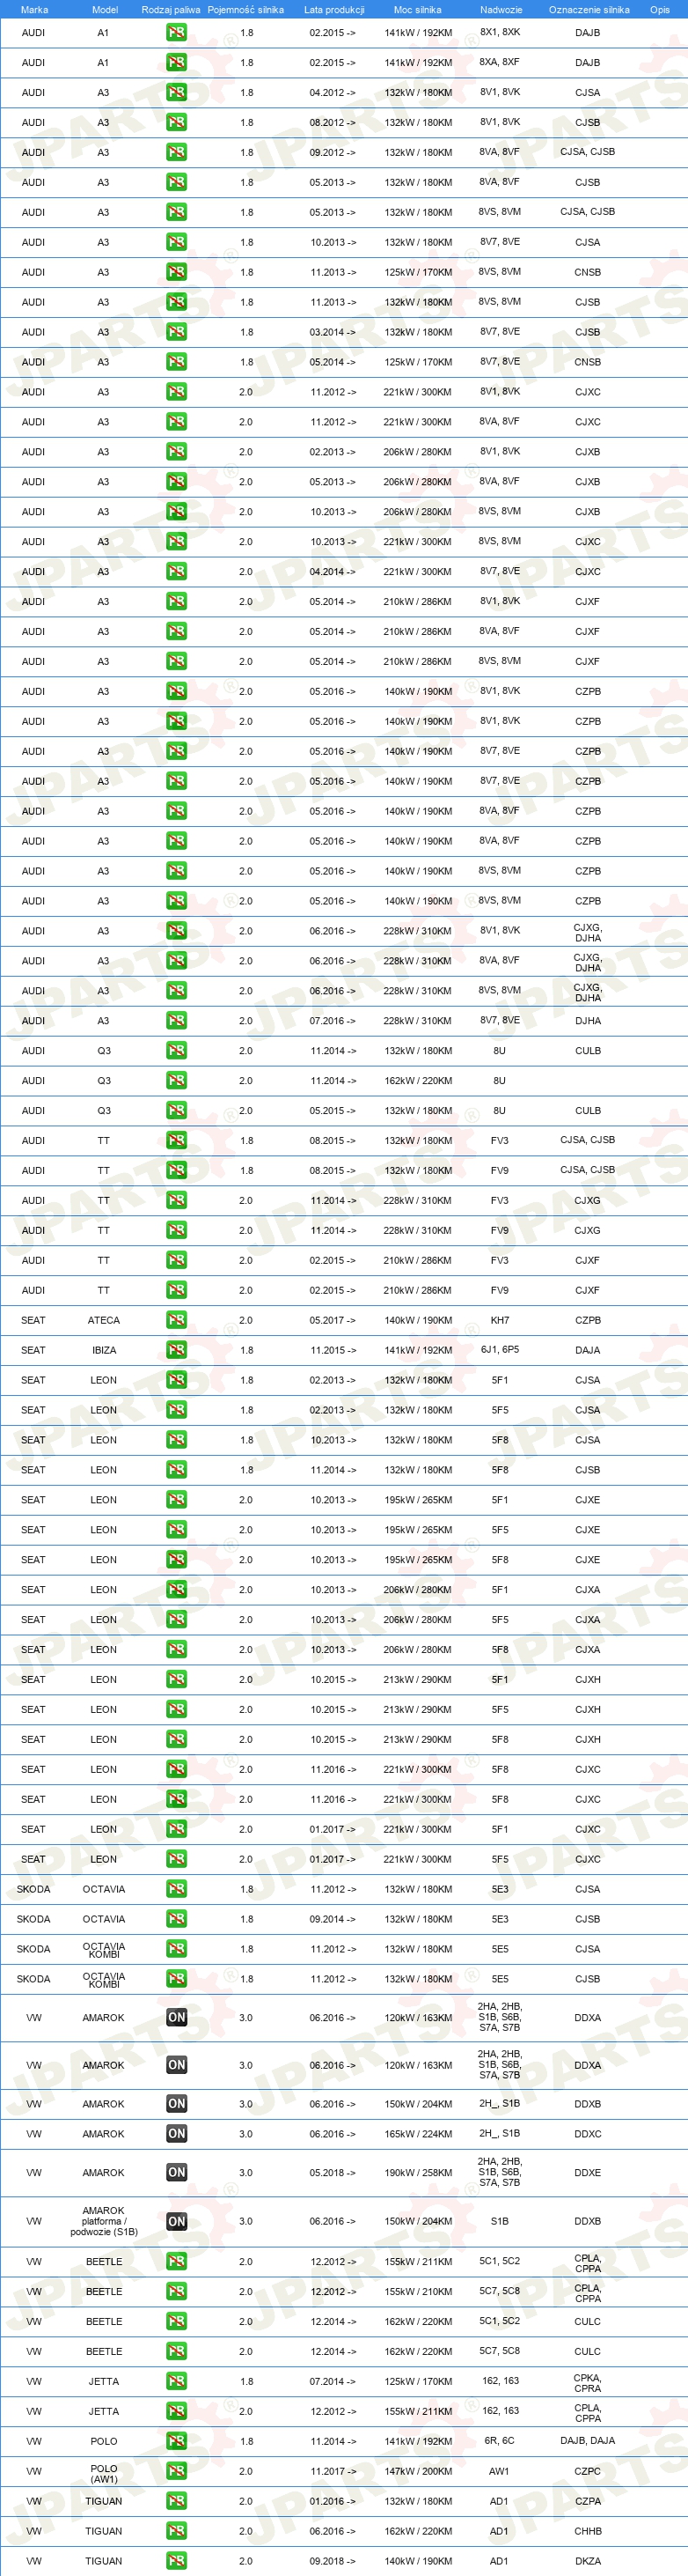Image resolution: width=688 pixels, height=2576 pixels.
Task: Click the Nadwozie column header
Action: pos(501,10)
